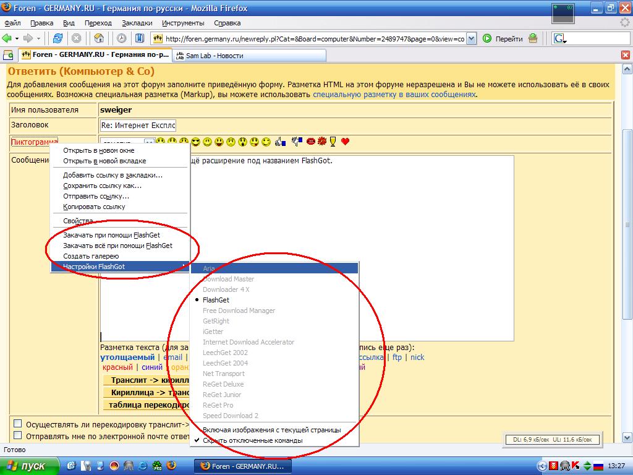Screen dimensions: 633x475
Task: Click the Перейти go button
Action: (x=503, y=39)
